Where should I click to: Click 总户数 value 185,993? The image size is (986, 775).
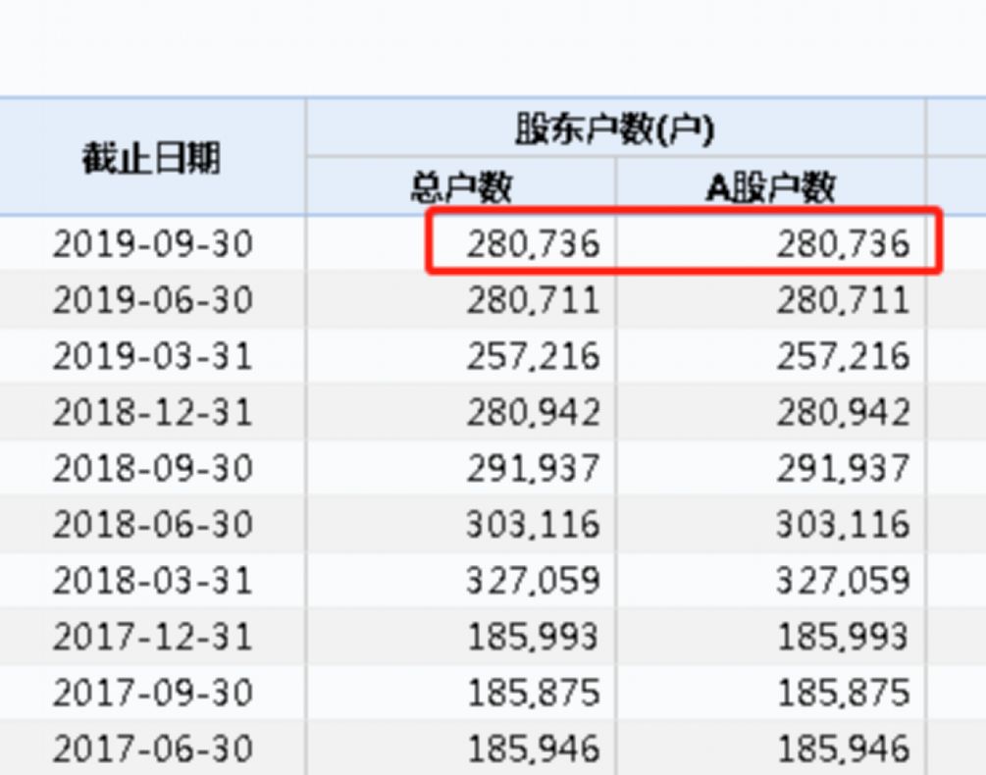click(x=533, y=636)
